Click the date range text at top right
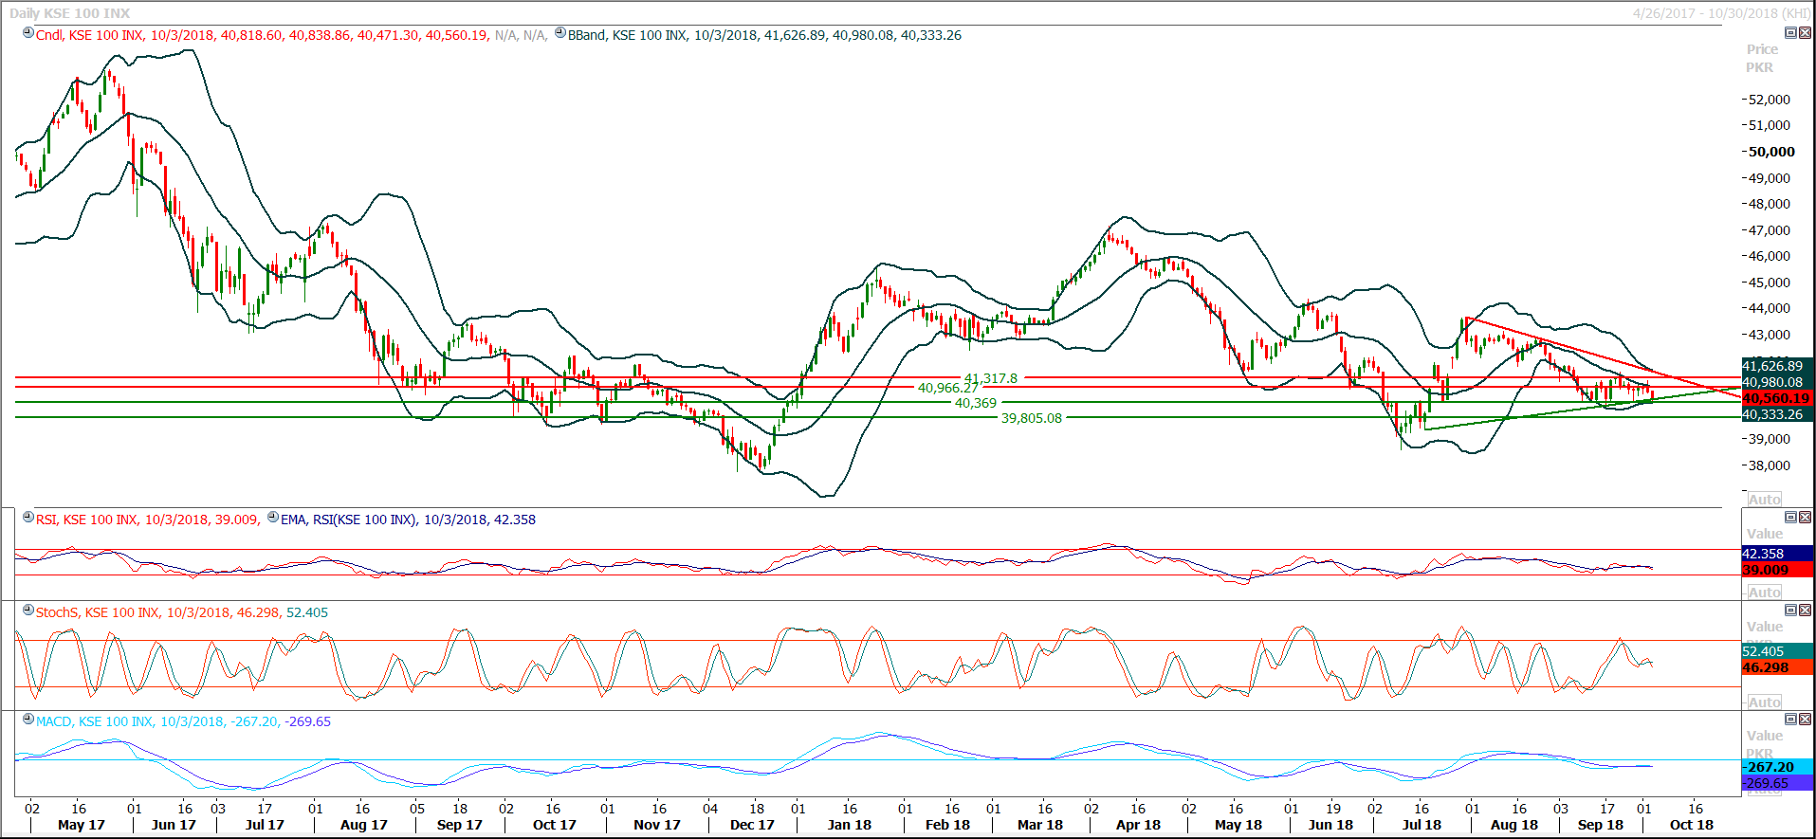The height and width of the screenshot is (839, 1816). pyautogui.click(x=1720, y=13)
